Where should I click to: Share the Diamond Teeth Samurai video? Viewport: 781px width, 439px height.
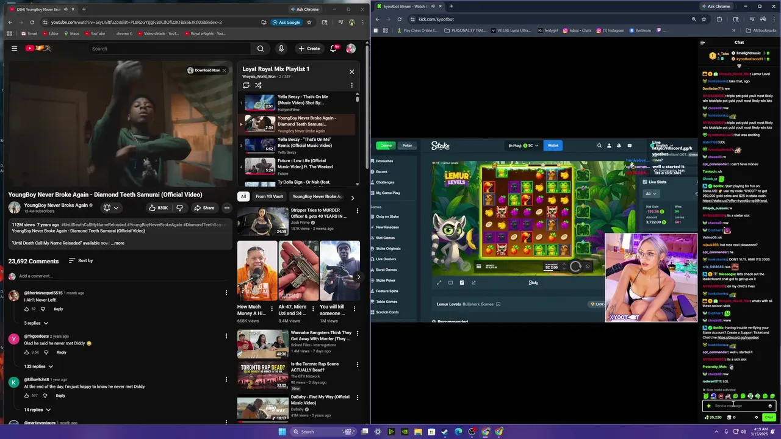[x=204, y=208]
